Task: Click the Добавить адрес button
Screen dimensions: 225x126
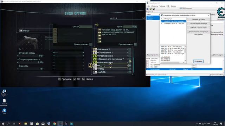Action: 217,55
